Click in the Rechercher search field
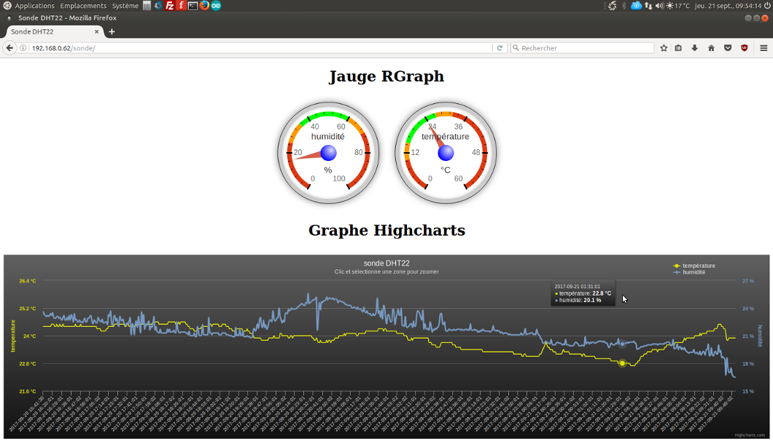This screenshot has width=773, height=447. [583, 48]
